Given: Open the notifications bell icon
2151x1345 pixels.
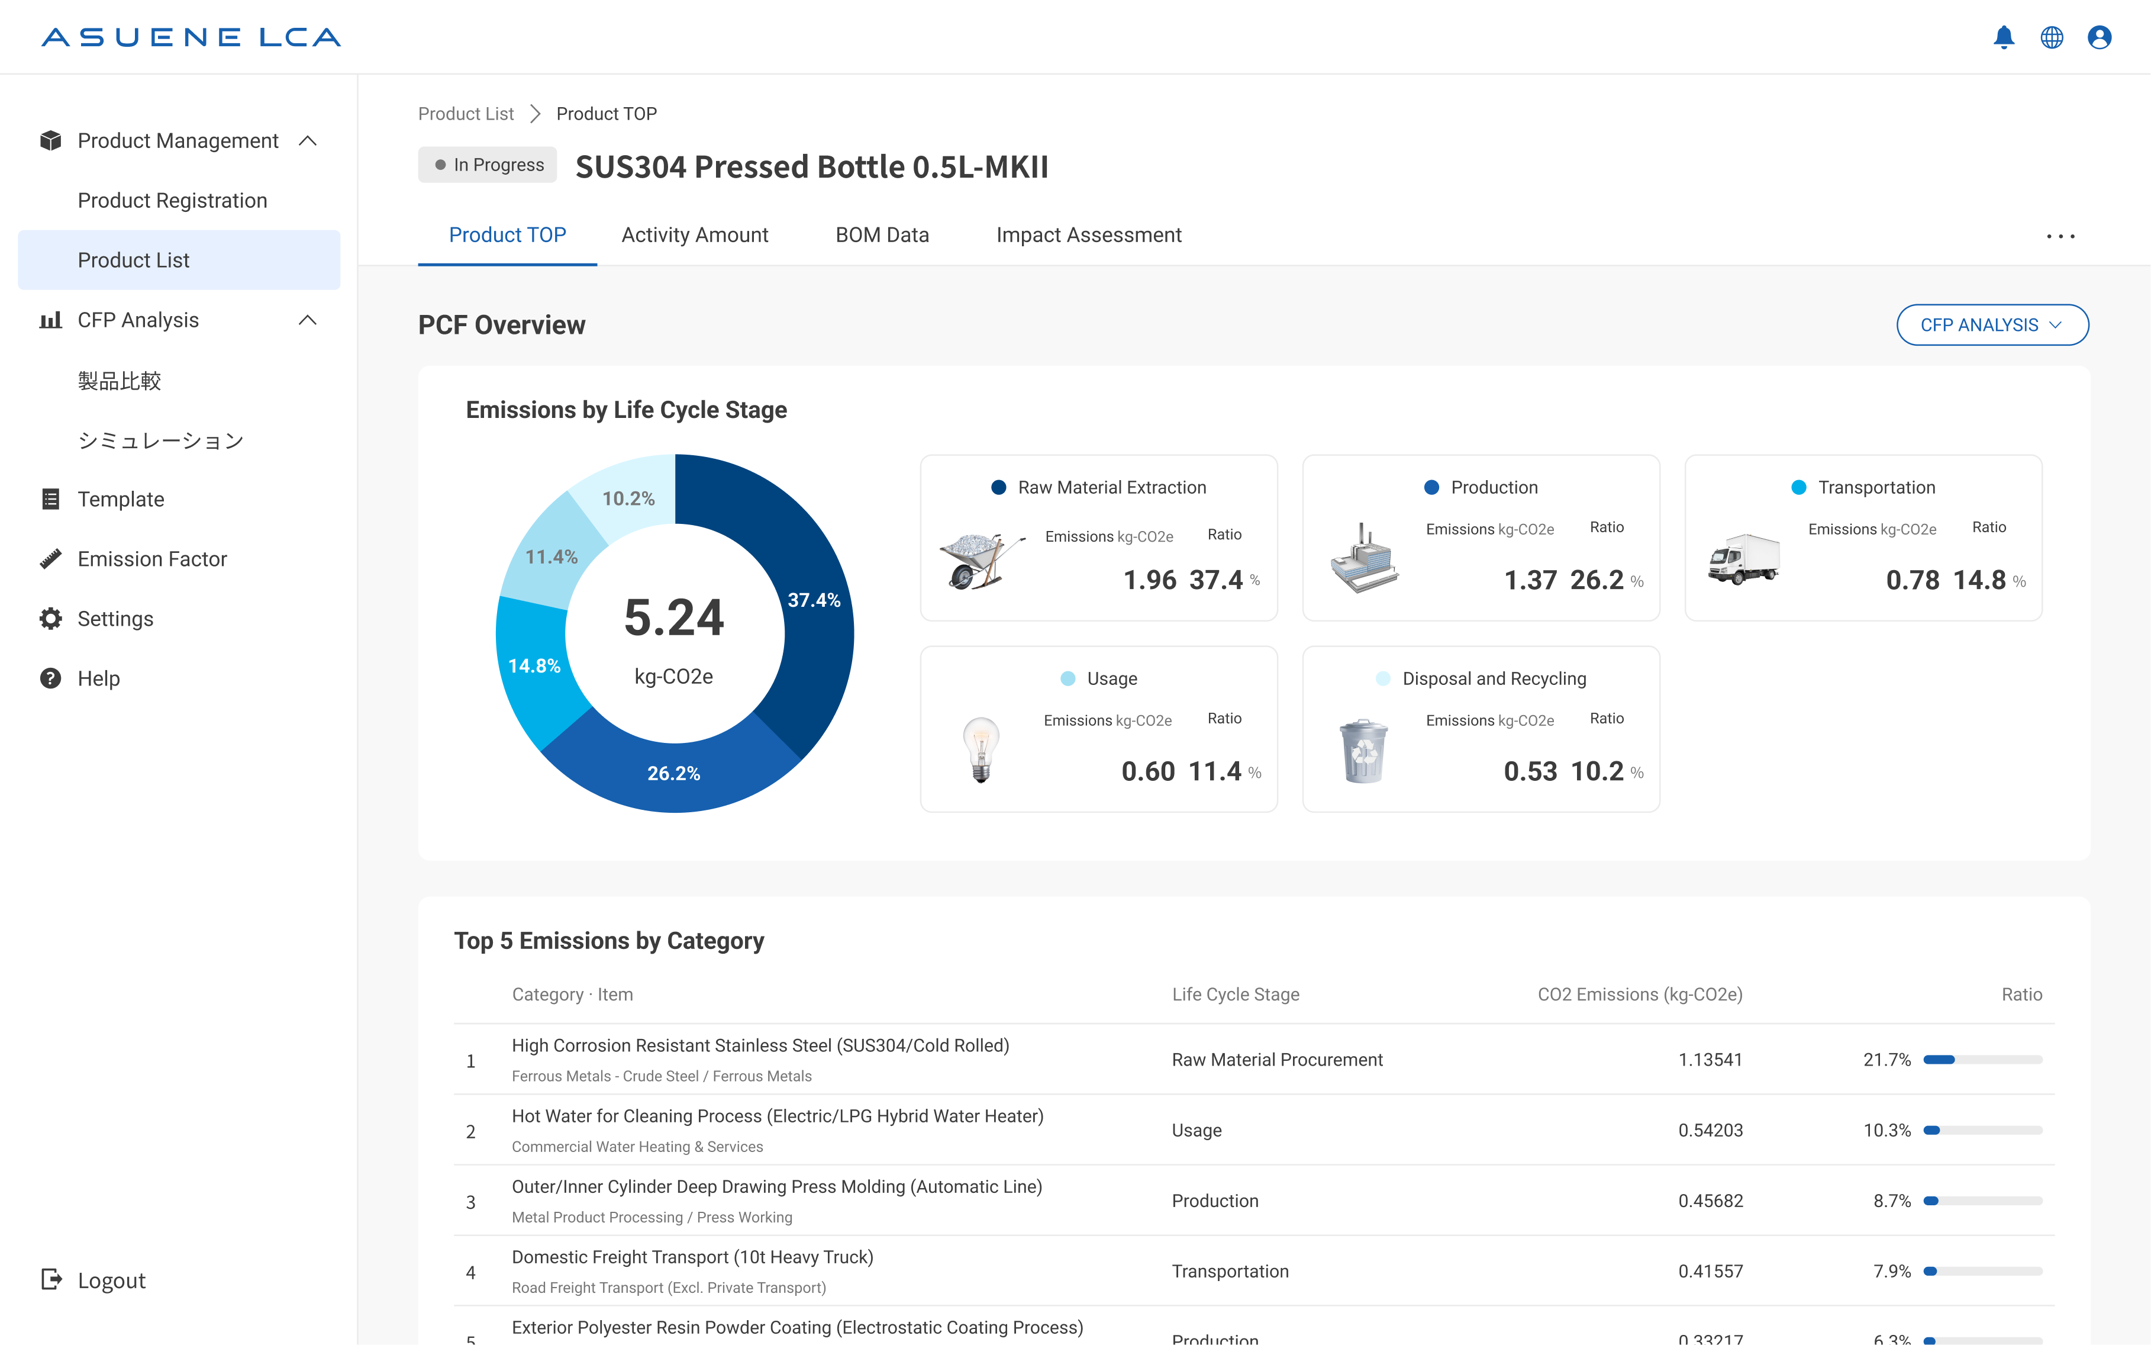Looking at the screenshot, I should tap(2004, 37).
